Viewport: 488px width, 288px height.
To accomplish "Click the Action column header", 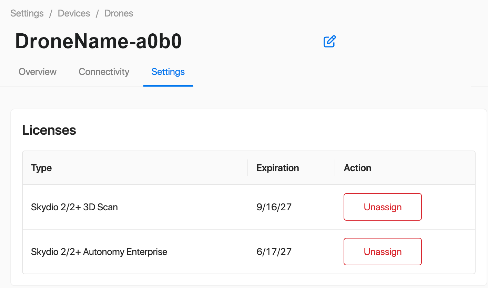I will (x=357, y=168).
